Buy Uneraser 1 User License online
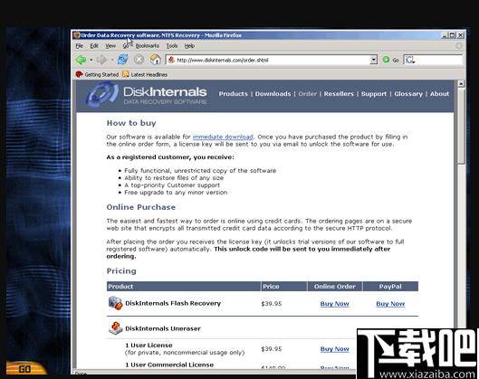Image resolution: width=479 pixels, height=379 pixels. (x=334, y=349)
